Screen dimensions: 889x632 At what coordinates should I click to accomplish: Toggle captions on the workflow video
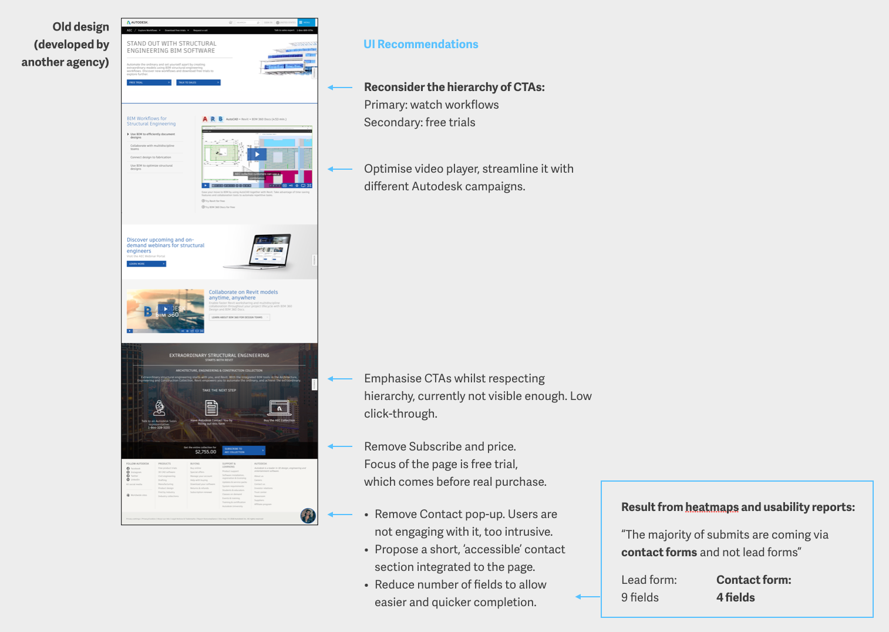pyautogui.click(x=284, y=186)
